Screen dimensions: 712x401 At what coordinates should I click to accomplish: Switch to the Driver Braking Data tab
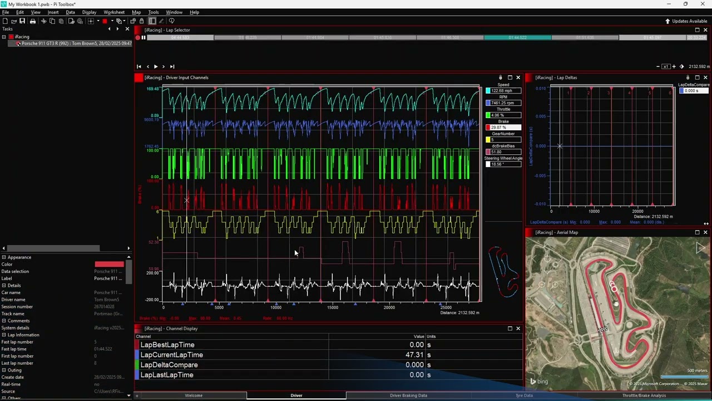coord(408,395)
